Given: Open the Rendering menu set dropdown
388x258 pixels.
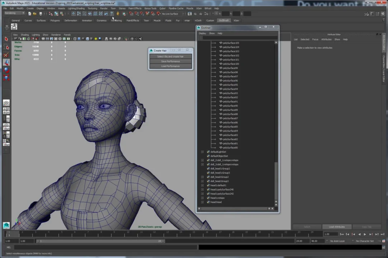Looking at the screenshot, I should (15, 13).
